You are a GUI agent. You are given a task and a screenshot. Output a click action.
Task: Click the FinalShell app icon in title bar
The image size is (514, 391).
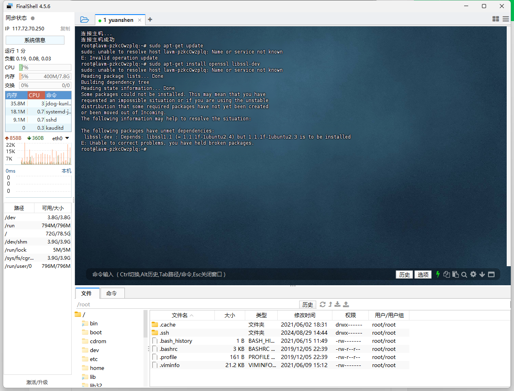pos(10,6)
